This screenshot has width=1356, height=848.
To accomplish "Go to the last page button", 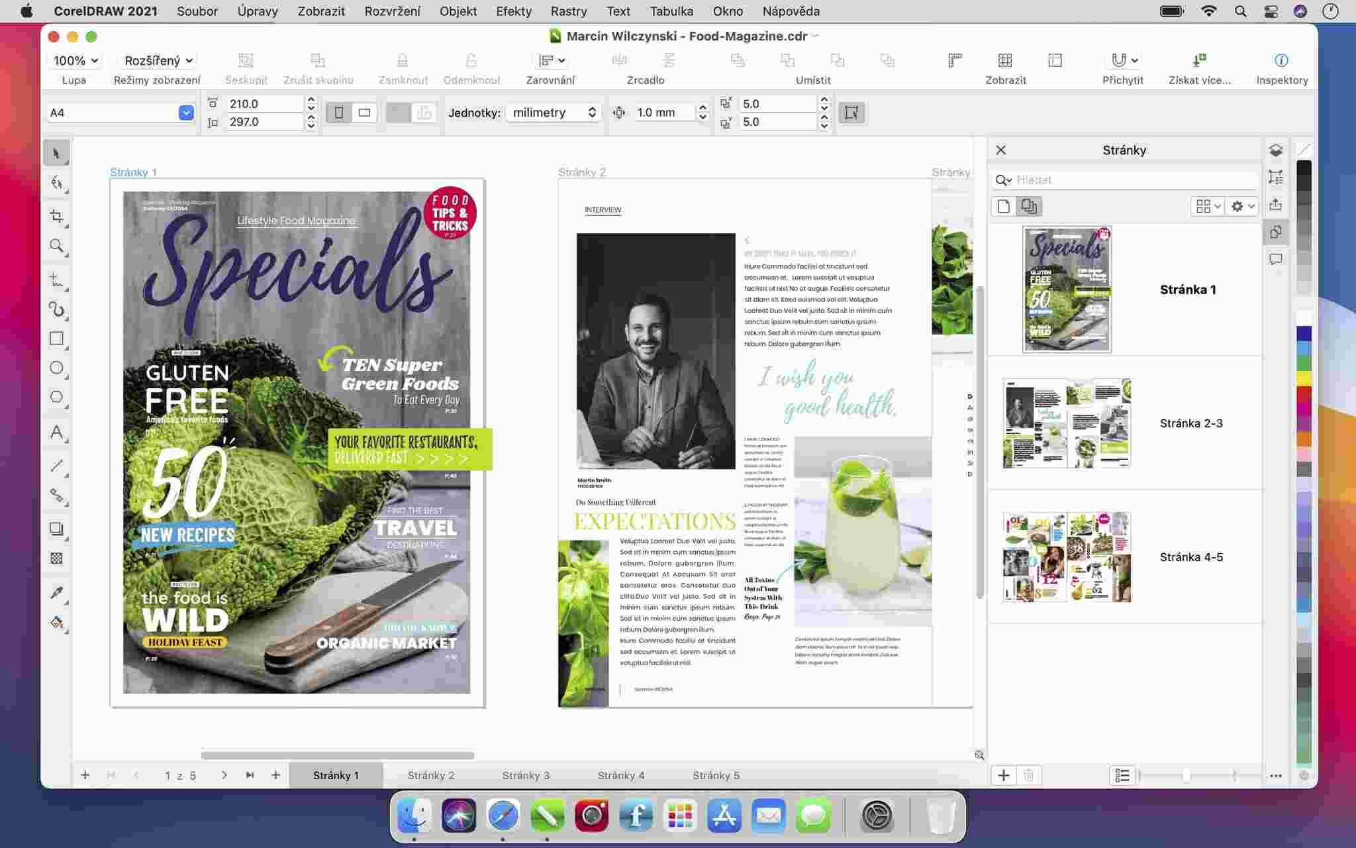I will coord(250,775).
